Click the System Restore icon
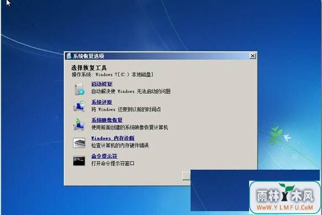This screenshot has height=215, width=322. coord(80,107)
